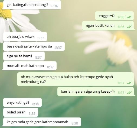Click 'bae lah ngarah siga urng kasep=))' bubble
Viewport: 137px width, 128px height.
tap(96, 92)
